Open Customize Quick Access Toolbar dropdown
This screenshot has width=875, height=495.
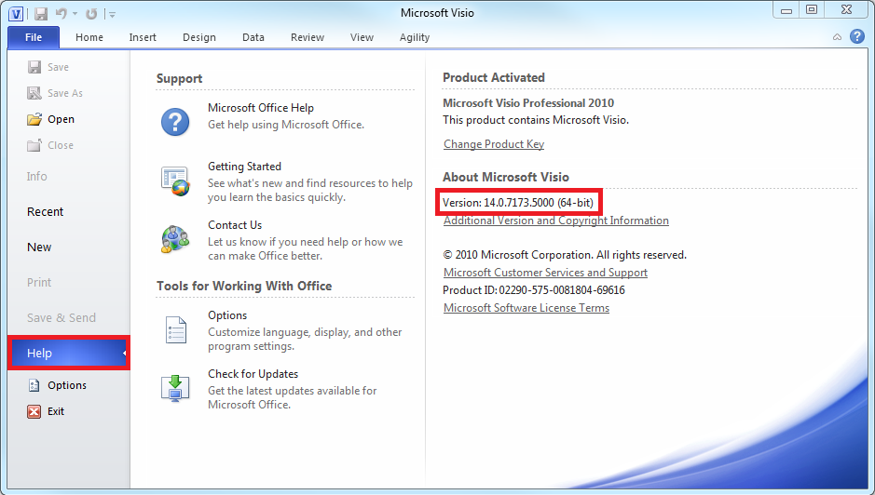click(112, 15)
